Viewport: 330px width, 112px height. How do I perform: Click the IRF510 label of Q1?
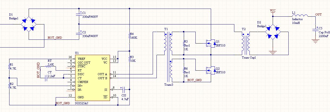coord(220,46)
